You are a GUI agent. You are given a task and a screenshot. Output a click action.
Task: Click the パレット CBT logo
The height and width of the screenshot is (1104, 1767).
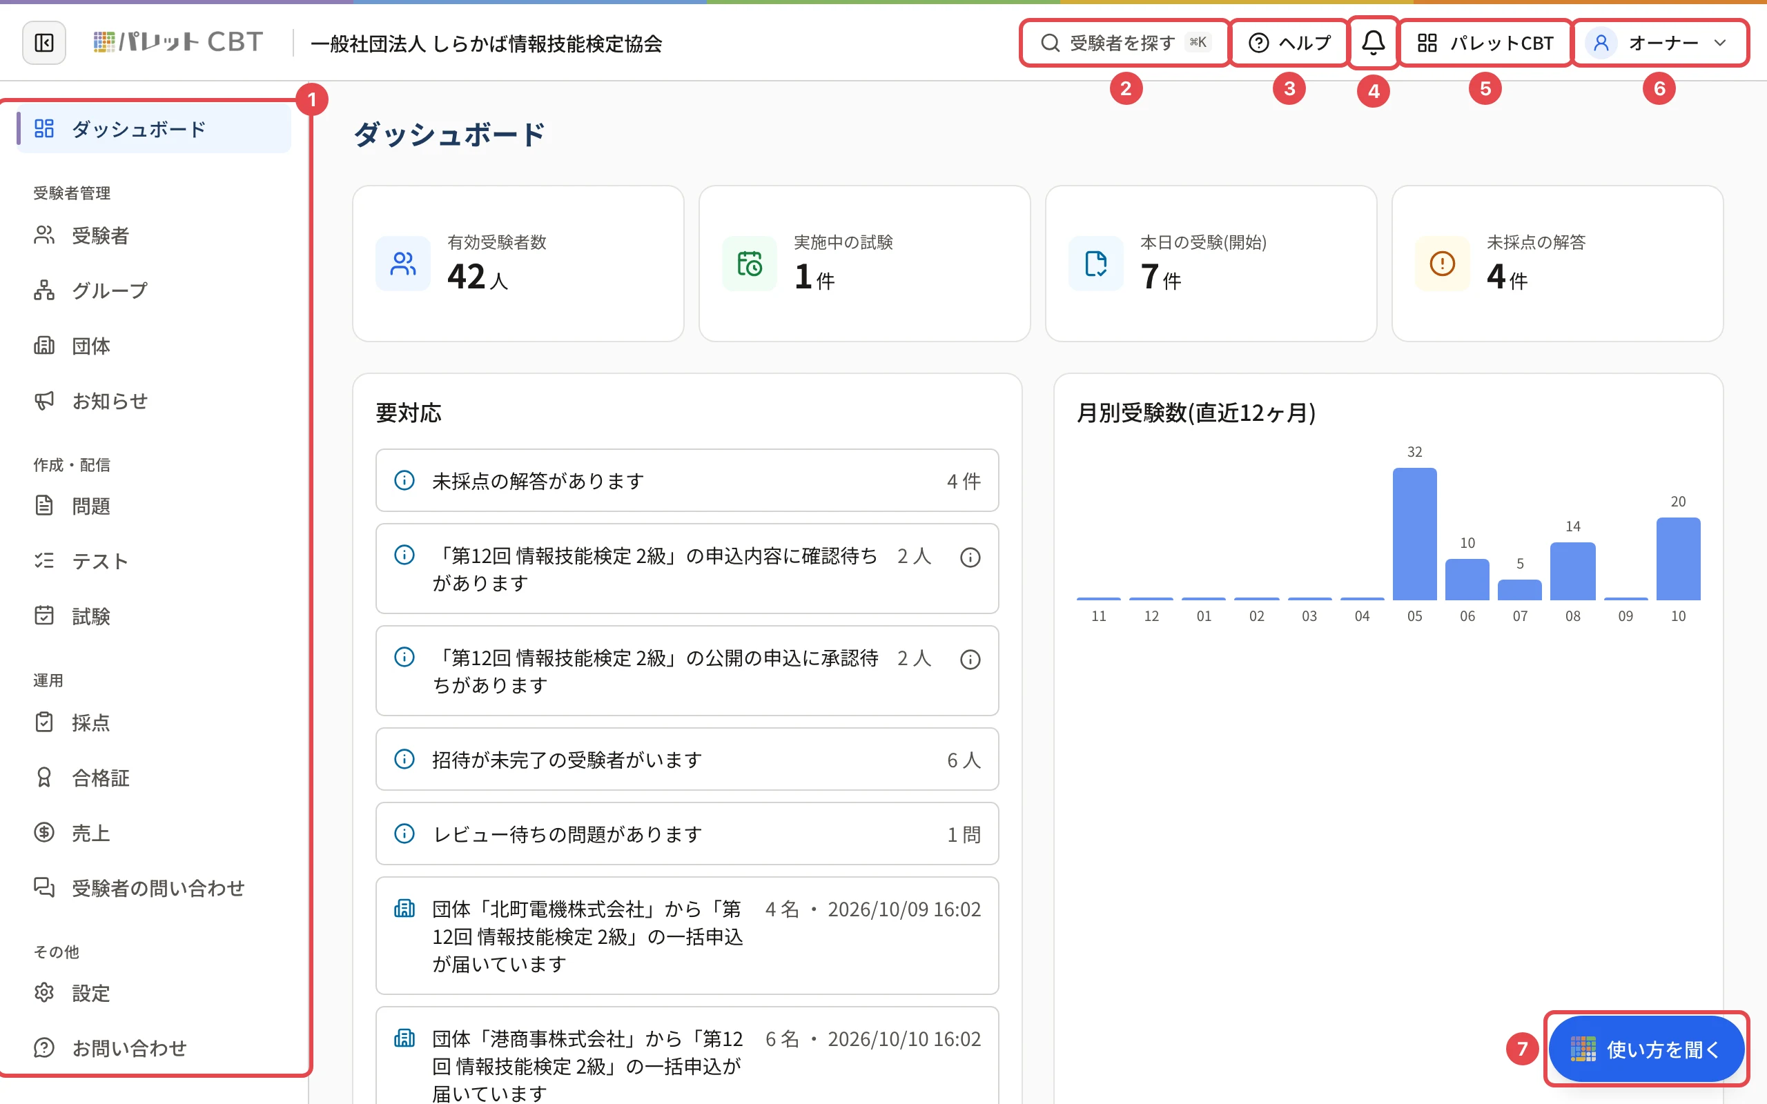point(177,42)
